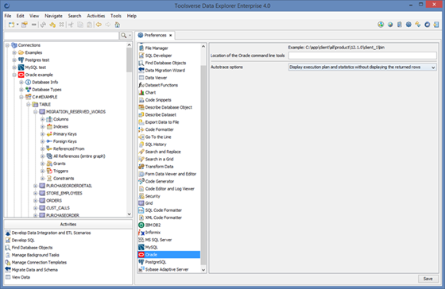Select the Data Migration Wizard icon
The height and width of the screenshot is (289, 445).
click(x=141, y=70)
